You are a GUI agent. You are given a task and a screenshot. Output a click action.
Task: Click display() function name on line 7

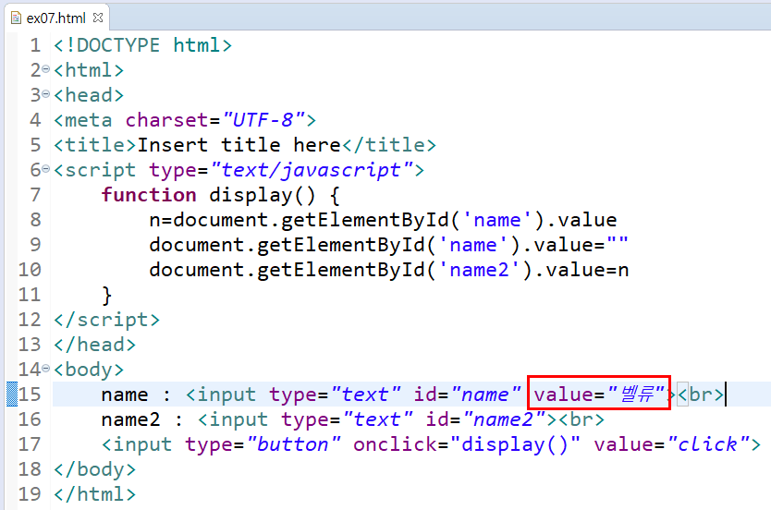click(262, 195)
